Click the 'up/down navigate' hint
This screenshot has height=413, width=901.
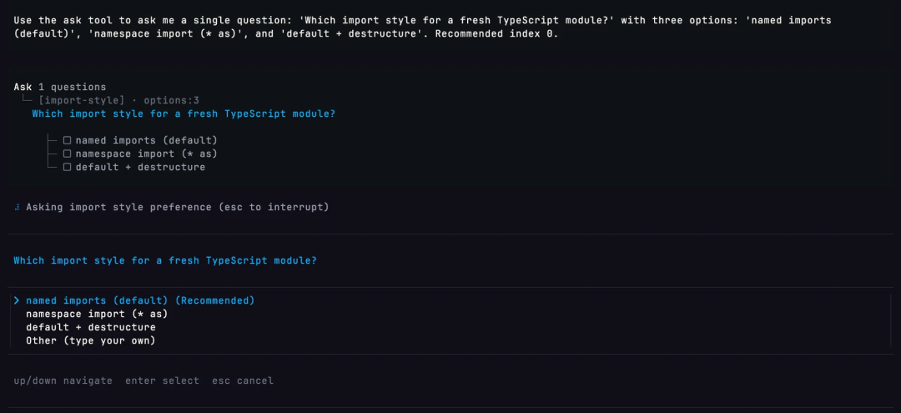click(63, 380)
